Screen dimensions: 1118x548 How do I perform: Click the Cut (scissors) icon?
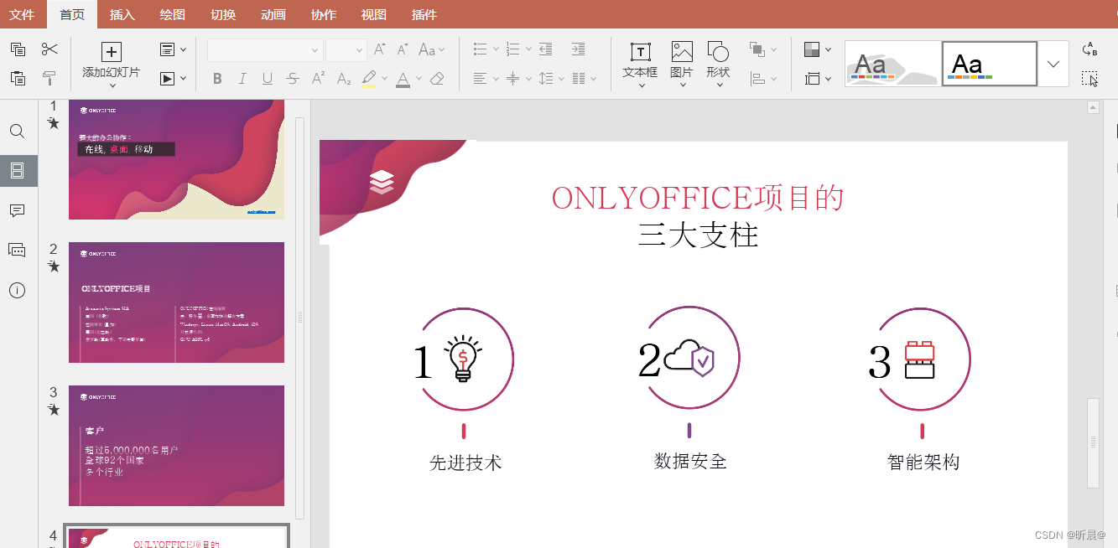point(49,49)
